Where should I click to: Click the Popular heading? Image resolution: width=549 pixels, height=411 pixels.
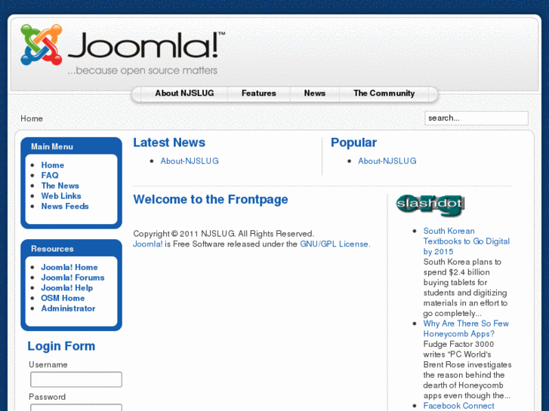353,143
